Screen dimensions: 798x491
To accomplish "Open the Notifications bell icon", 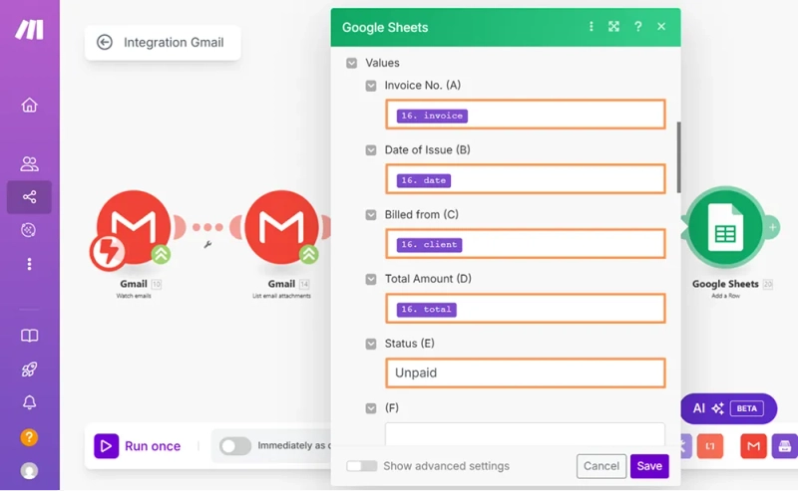I will (x=29, y=402).
